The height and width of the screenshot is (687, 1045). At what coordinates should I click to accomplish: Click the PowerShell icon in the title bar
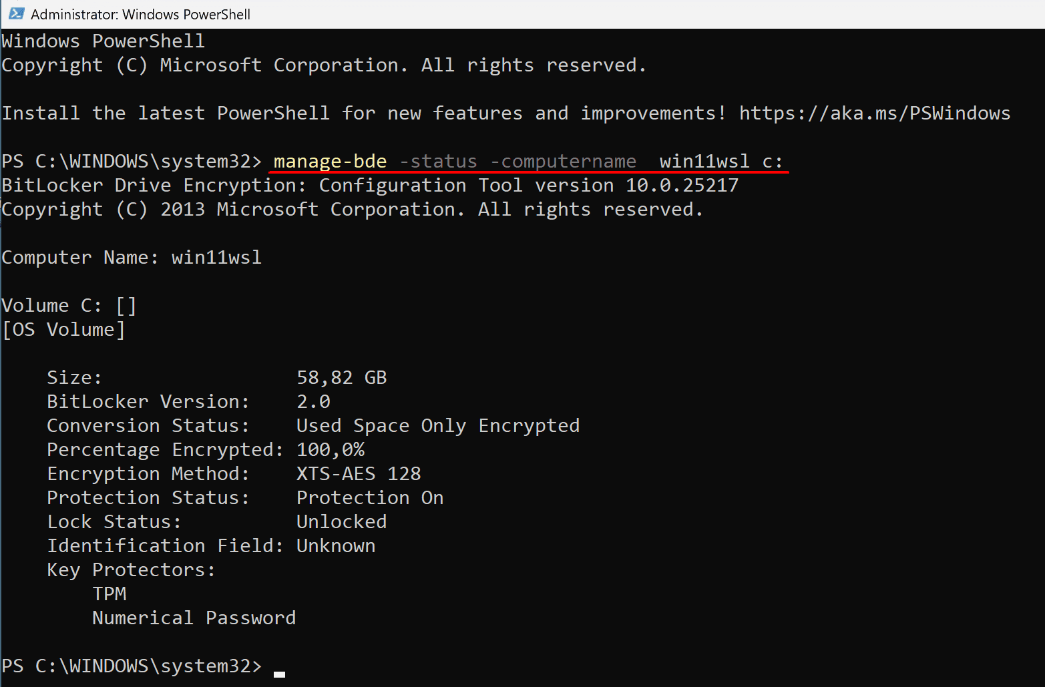click(x=15, y=13)
